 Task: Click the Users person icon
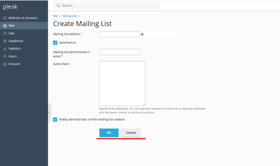coord(5,56)
